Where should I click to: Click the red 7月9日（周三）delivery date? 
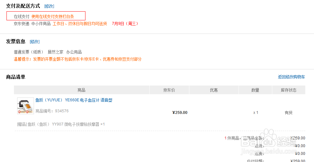(x=125, y=24)
